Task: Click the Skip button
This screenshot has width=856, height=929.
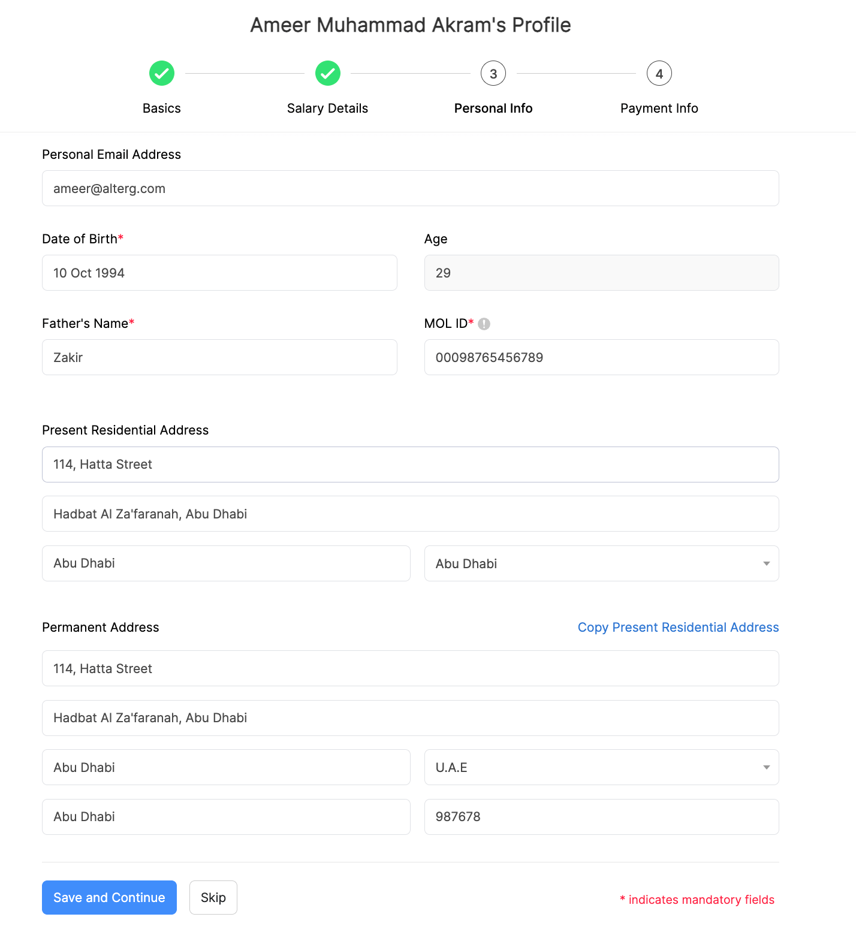Action: 213,897
